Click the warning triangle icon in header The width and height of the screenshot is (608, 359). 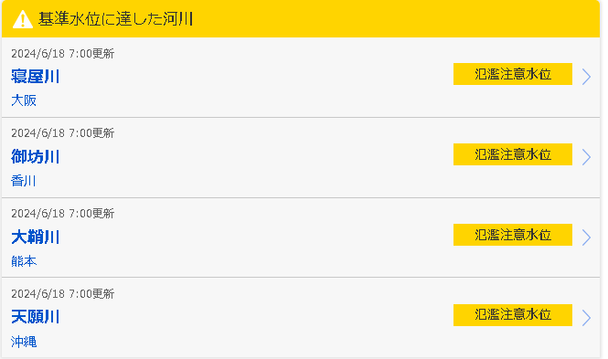tap(23, 19)
